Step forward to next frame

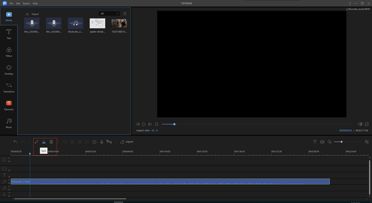click(x=150, y=124)
